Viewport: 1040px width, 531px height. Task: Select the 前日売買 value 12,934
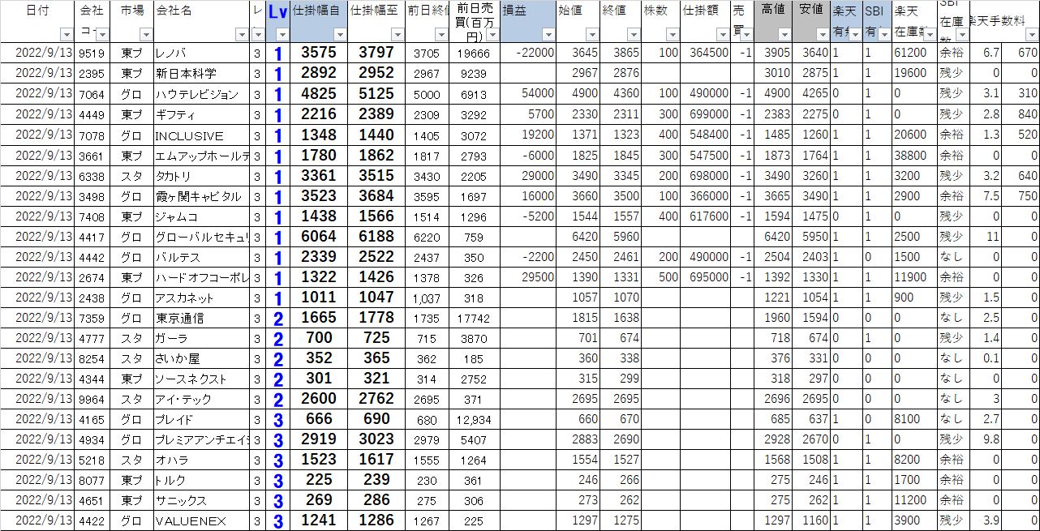(x=473, y=419)
